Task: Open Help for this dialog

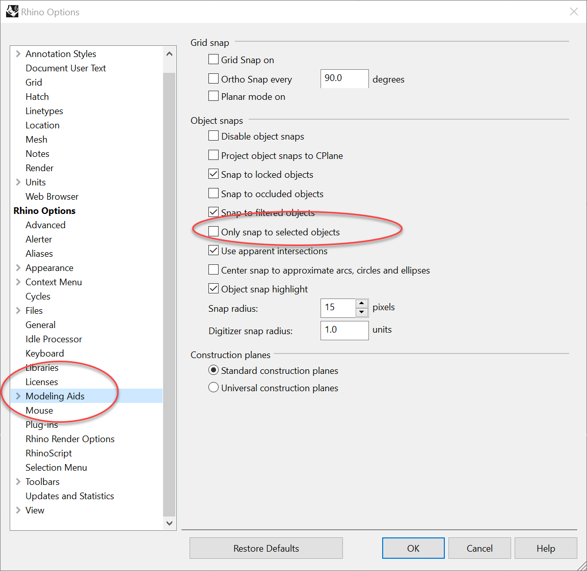Action: point(546,548)
